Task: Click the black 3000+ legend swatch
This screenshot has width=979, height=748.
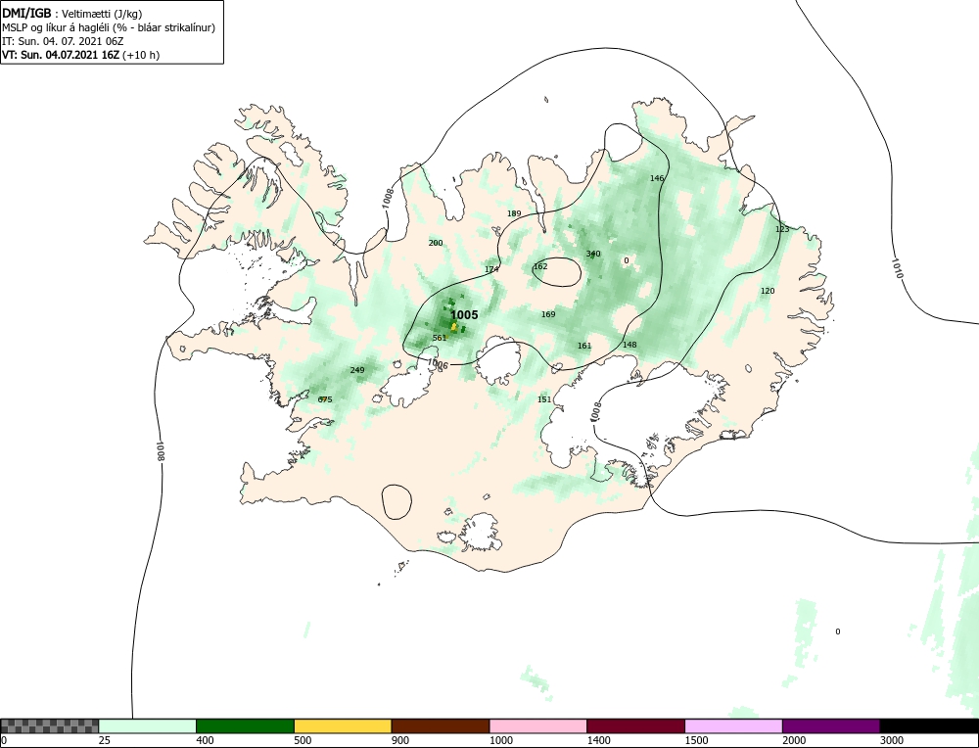Action: [930, 726]
